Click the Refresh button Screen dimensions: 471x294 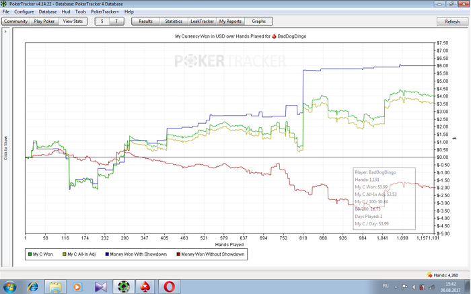point(452,22)
